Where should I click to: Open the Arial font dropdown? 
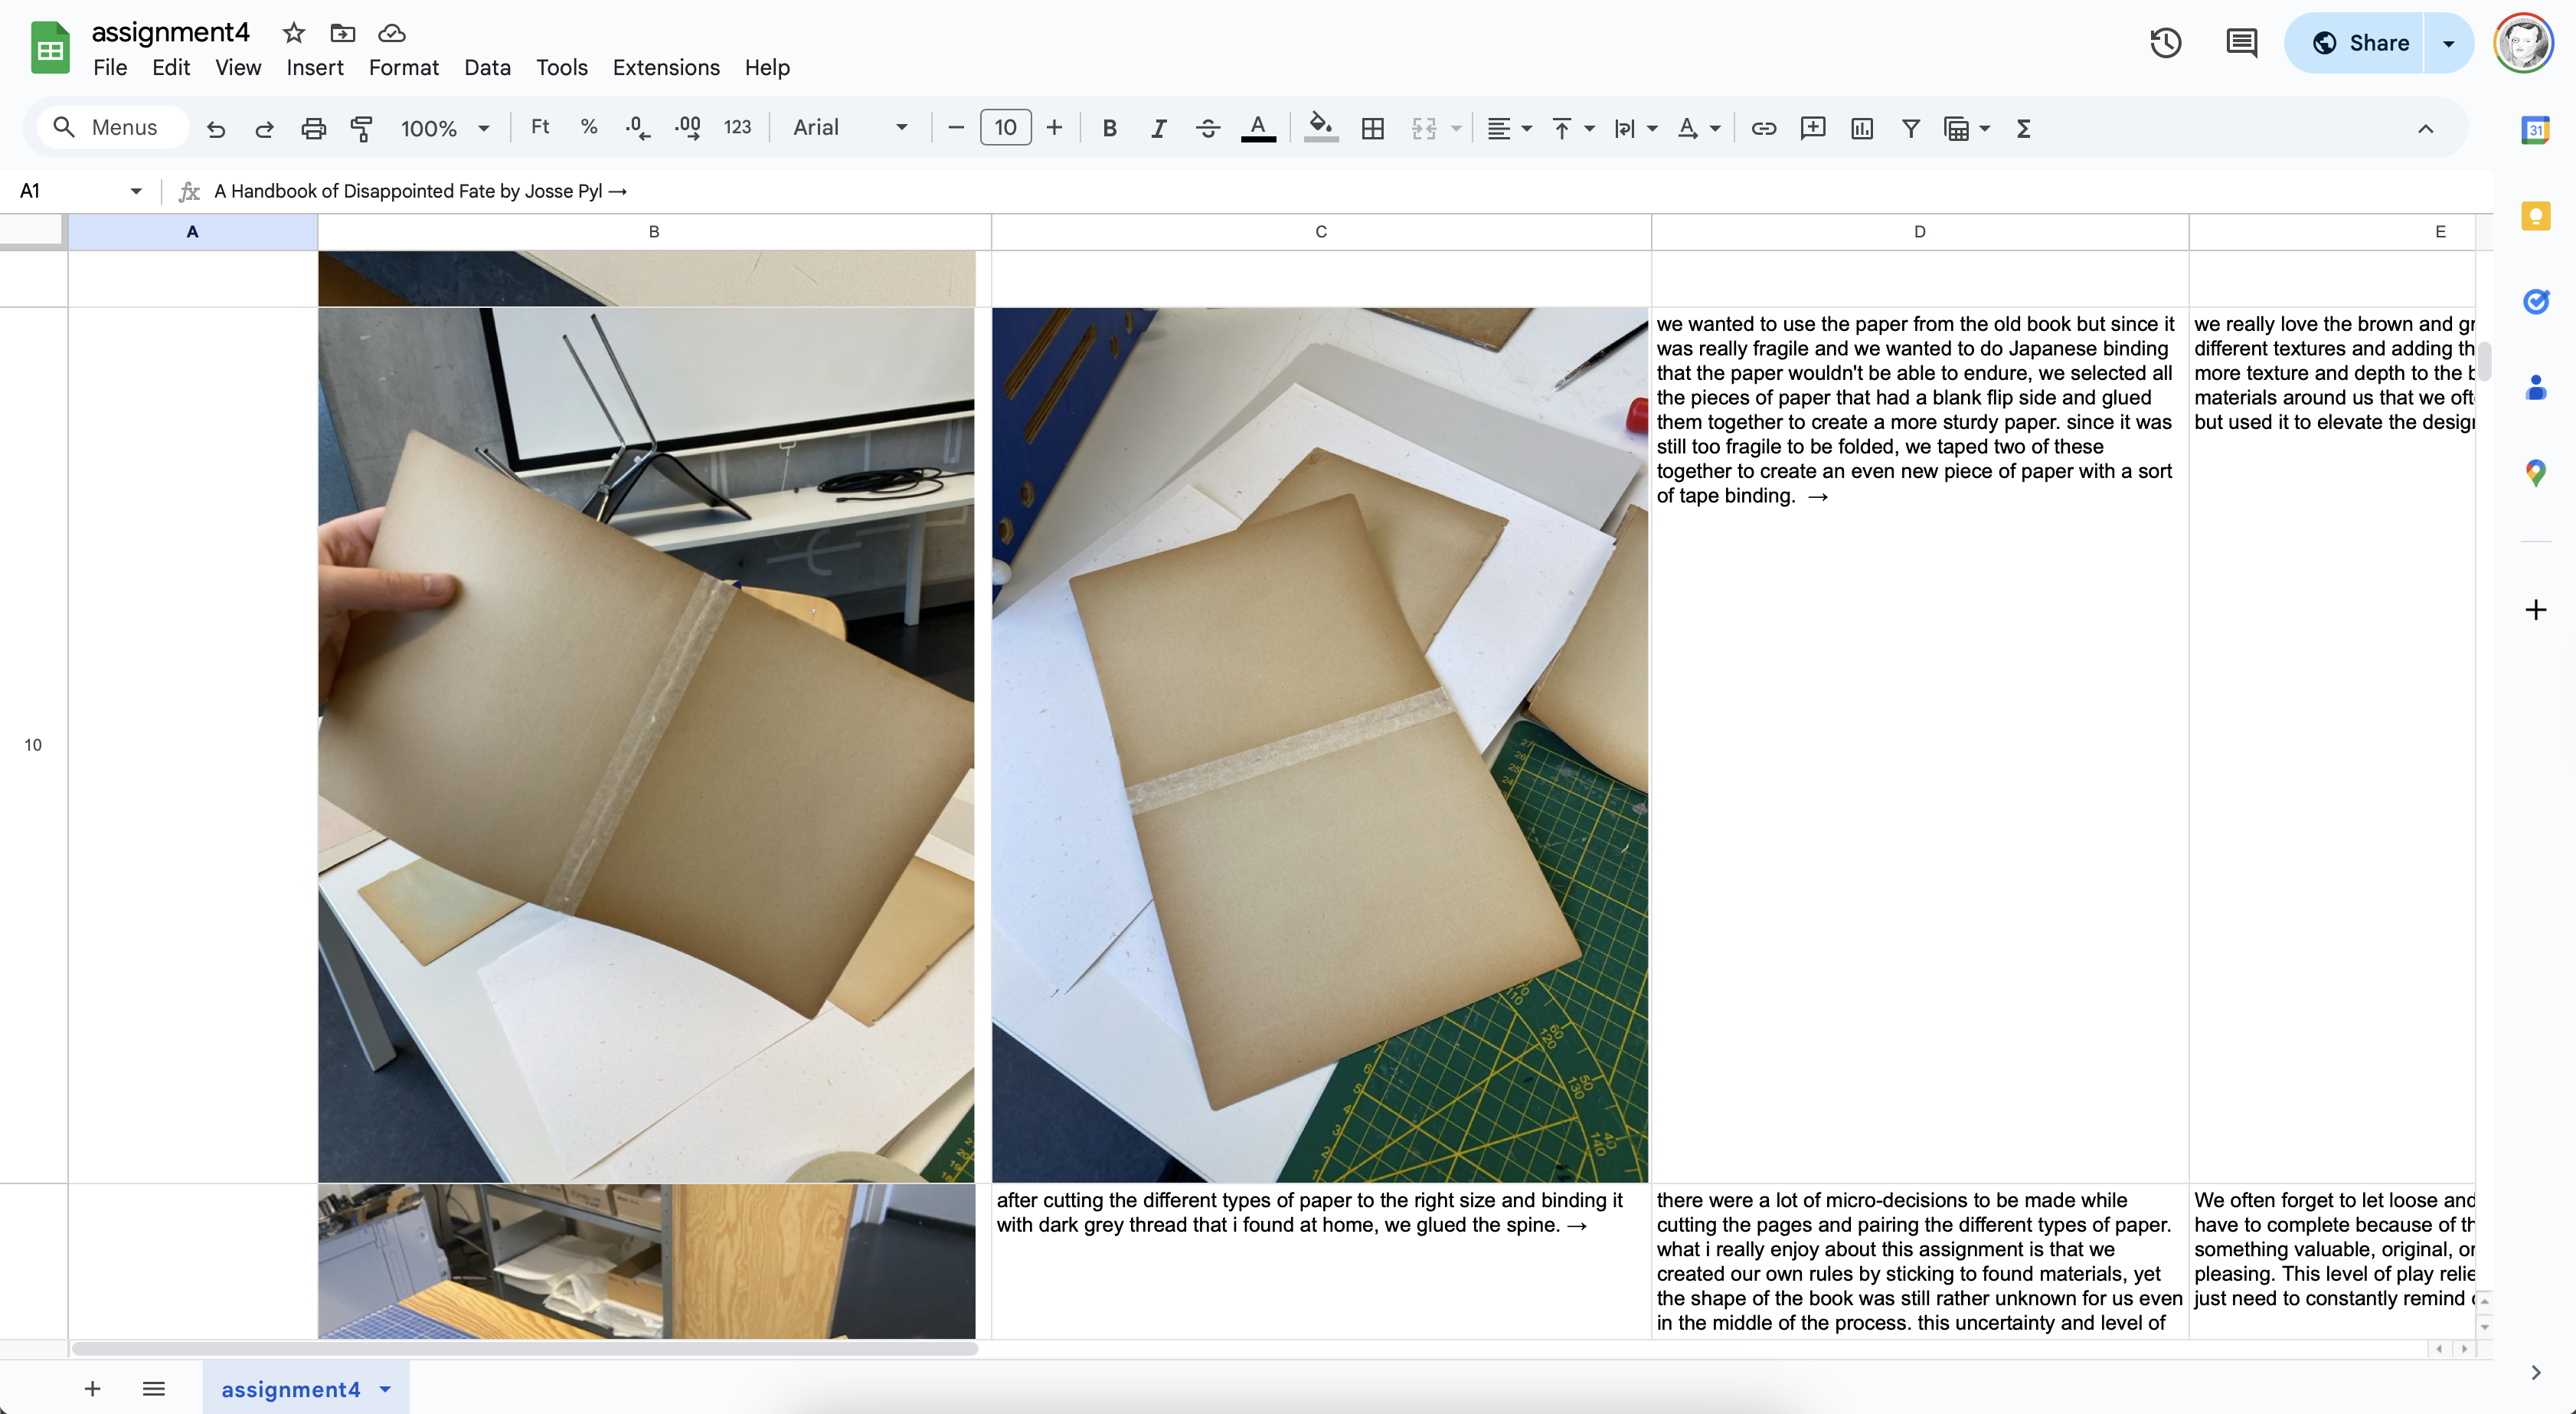coord(850,128)
